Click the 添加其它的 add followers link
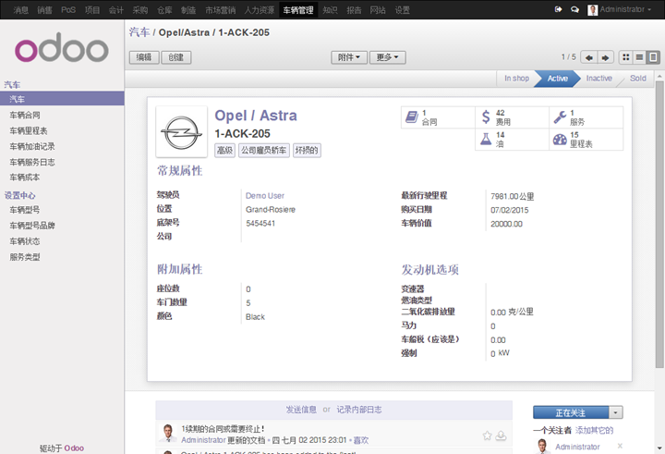This screenshot has width=665, height=454. [594, 430]
